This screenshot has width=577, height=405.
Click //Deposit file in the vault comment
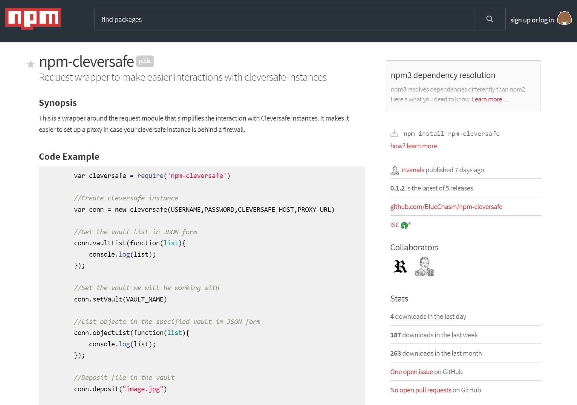[124, 378]
